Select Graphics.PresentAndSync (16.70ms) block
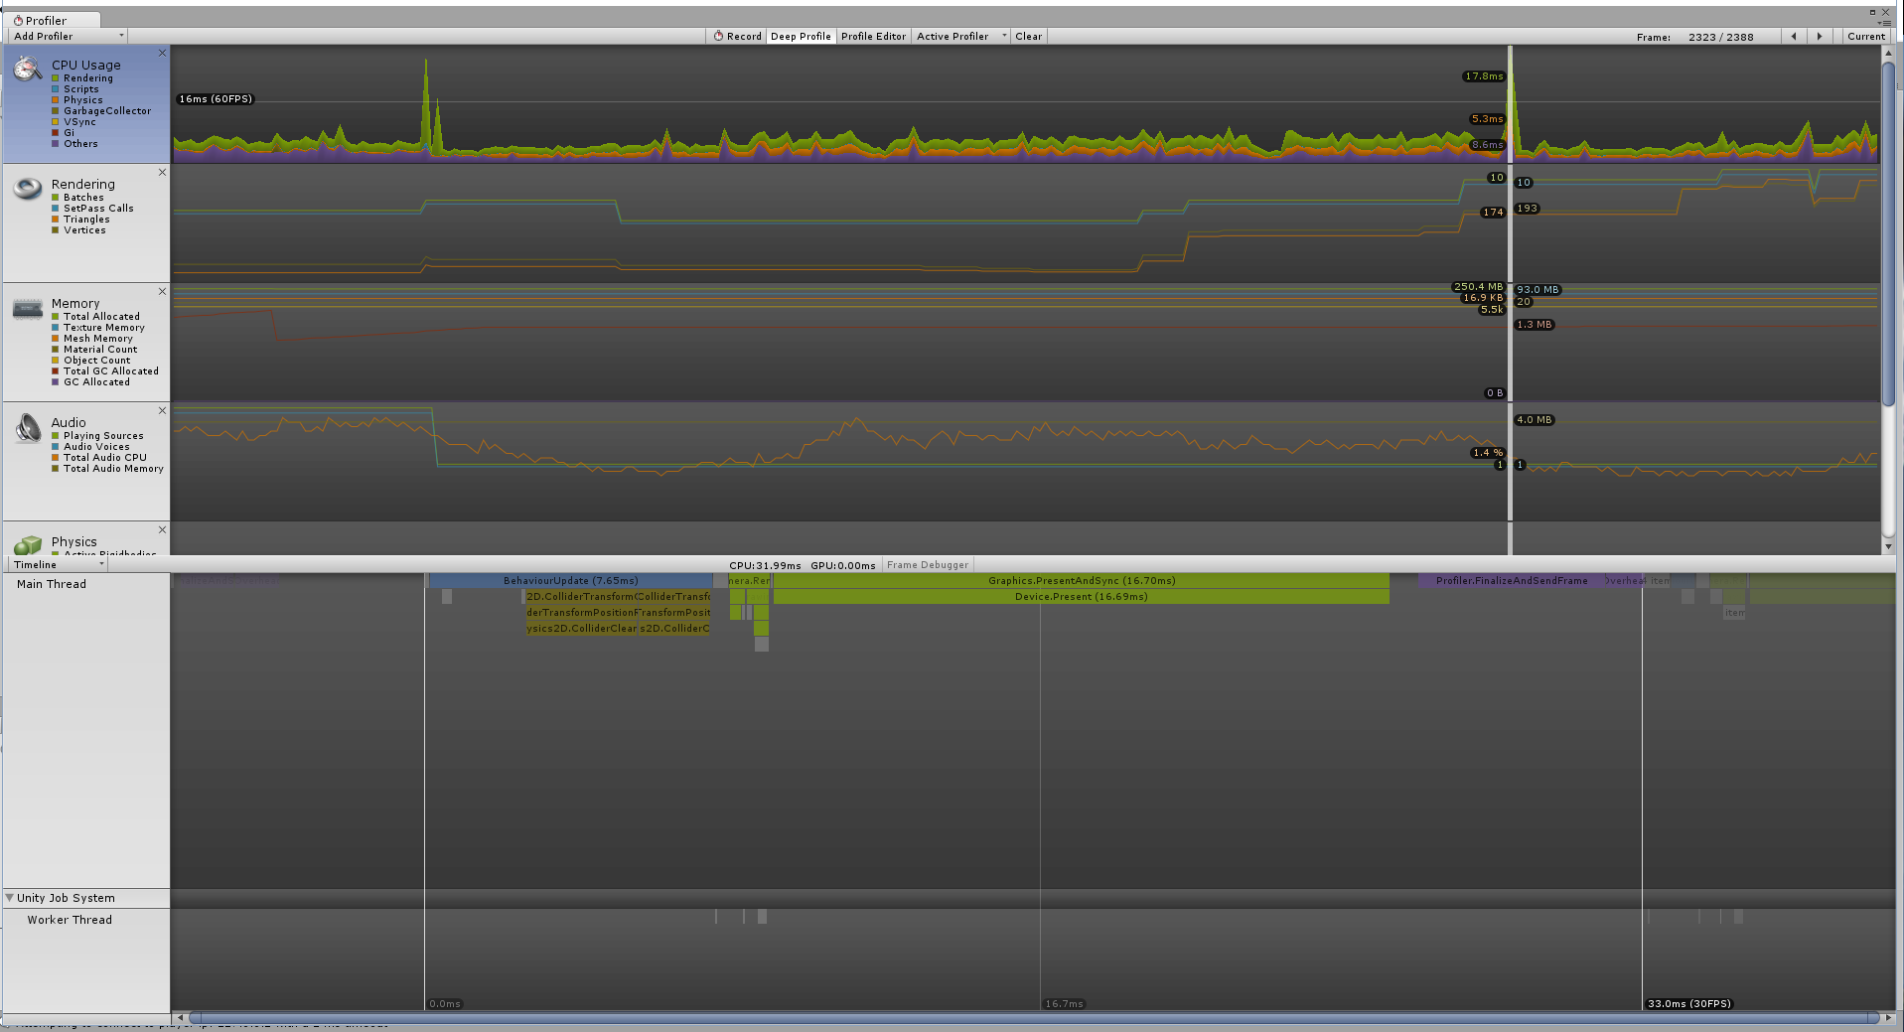 [x=1082, y=581]
